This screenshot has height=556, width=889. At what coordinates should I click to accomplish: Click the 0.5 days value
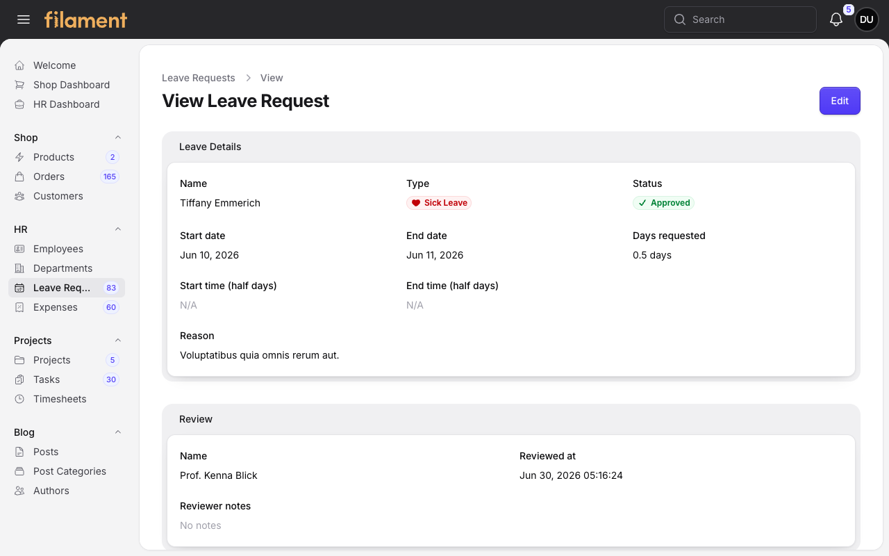click(x=652, y=255)
